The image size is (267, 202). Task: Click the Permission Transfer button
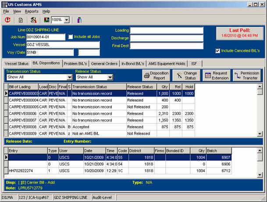pyautogui.click(x=247, y=75)
